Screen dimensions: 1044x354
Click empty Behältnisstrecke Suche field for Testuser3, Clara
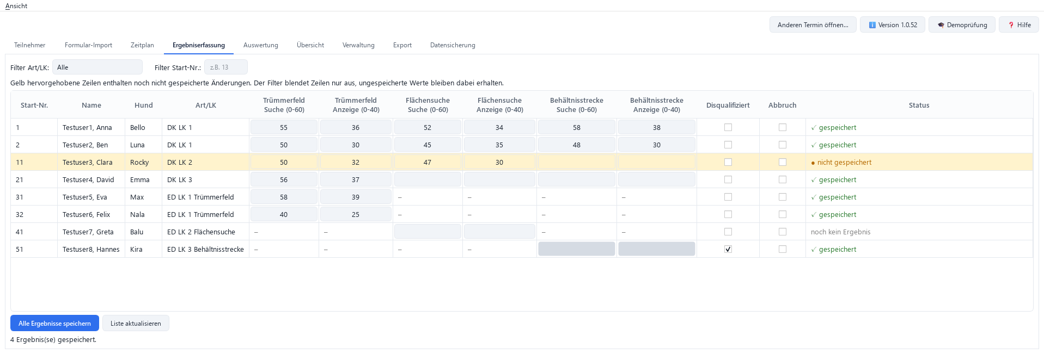pyautogui.click(x=577, y=162)
